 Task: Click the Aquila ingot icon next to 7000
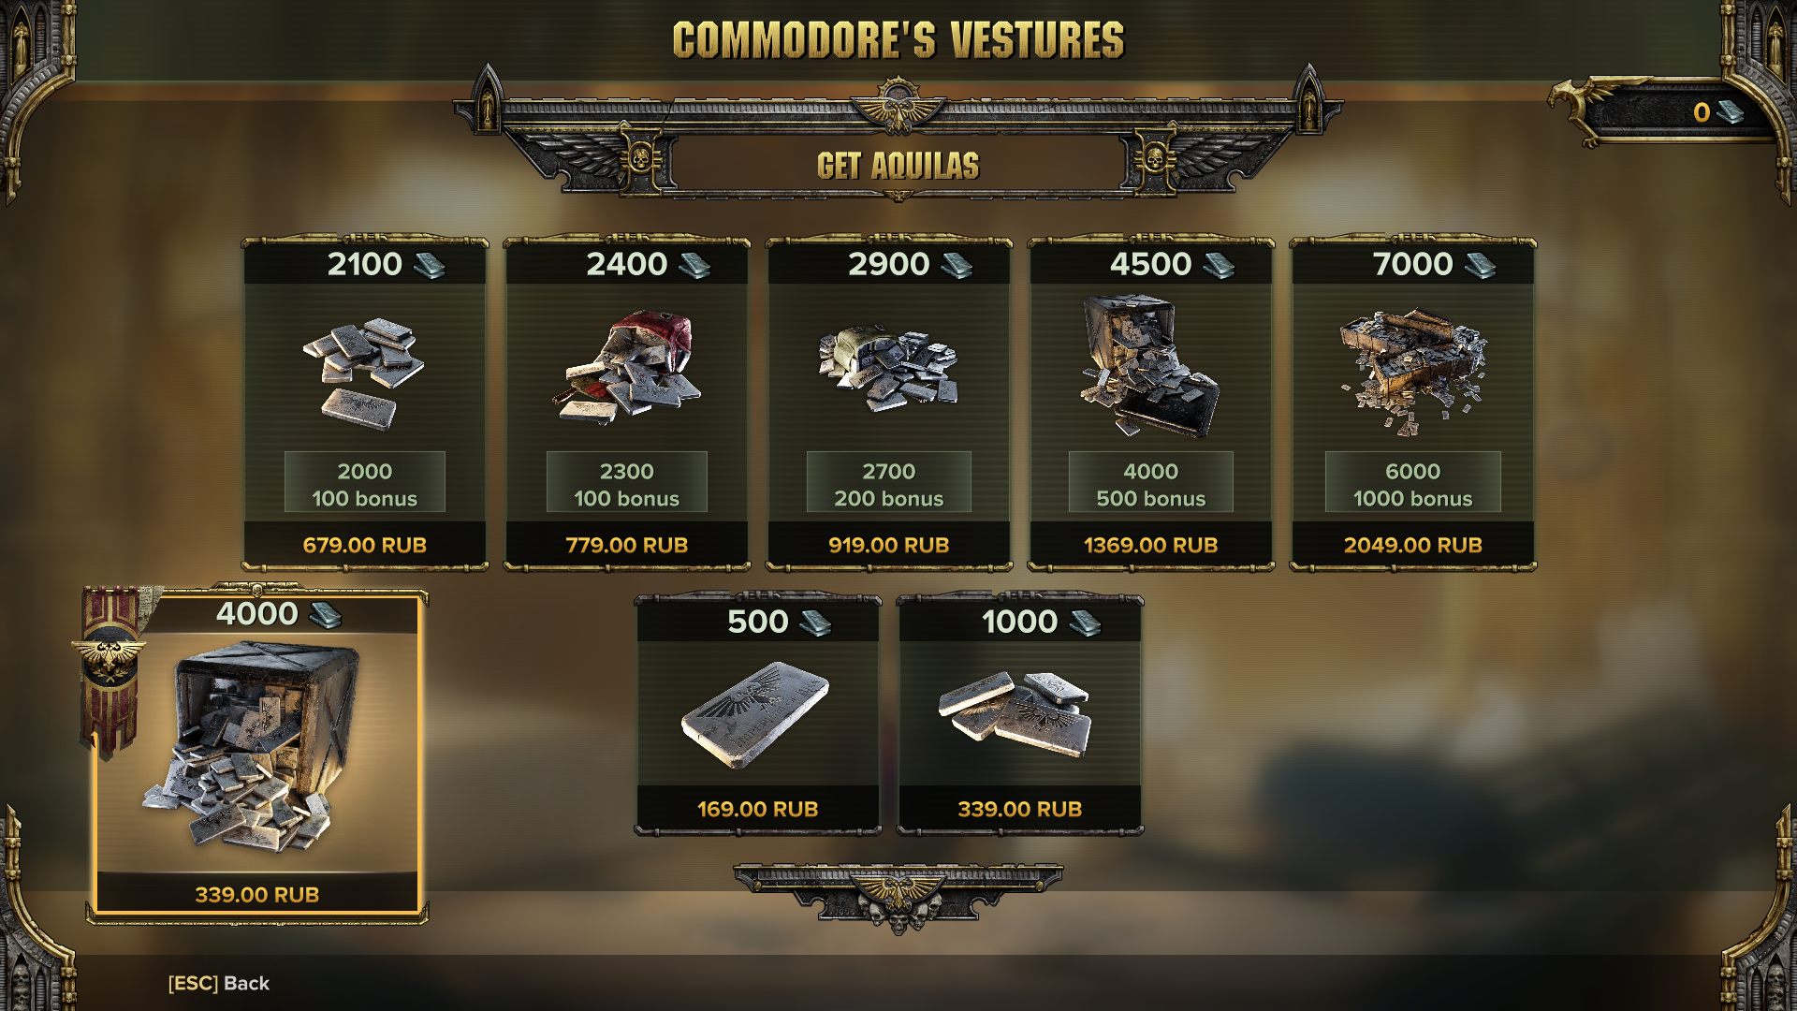[x=1480, y=266]
